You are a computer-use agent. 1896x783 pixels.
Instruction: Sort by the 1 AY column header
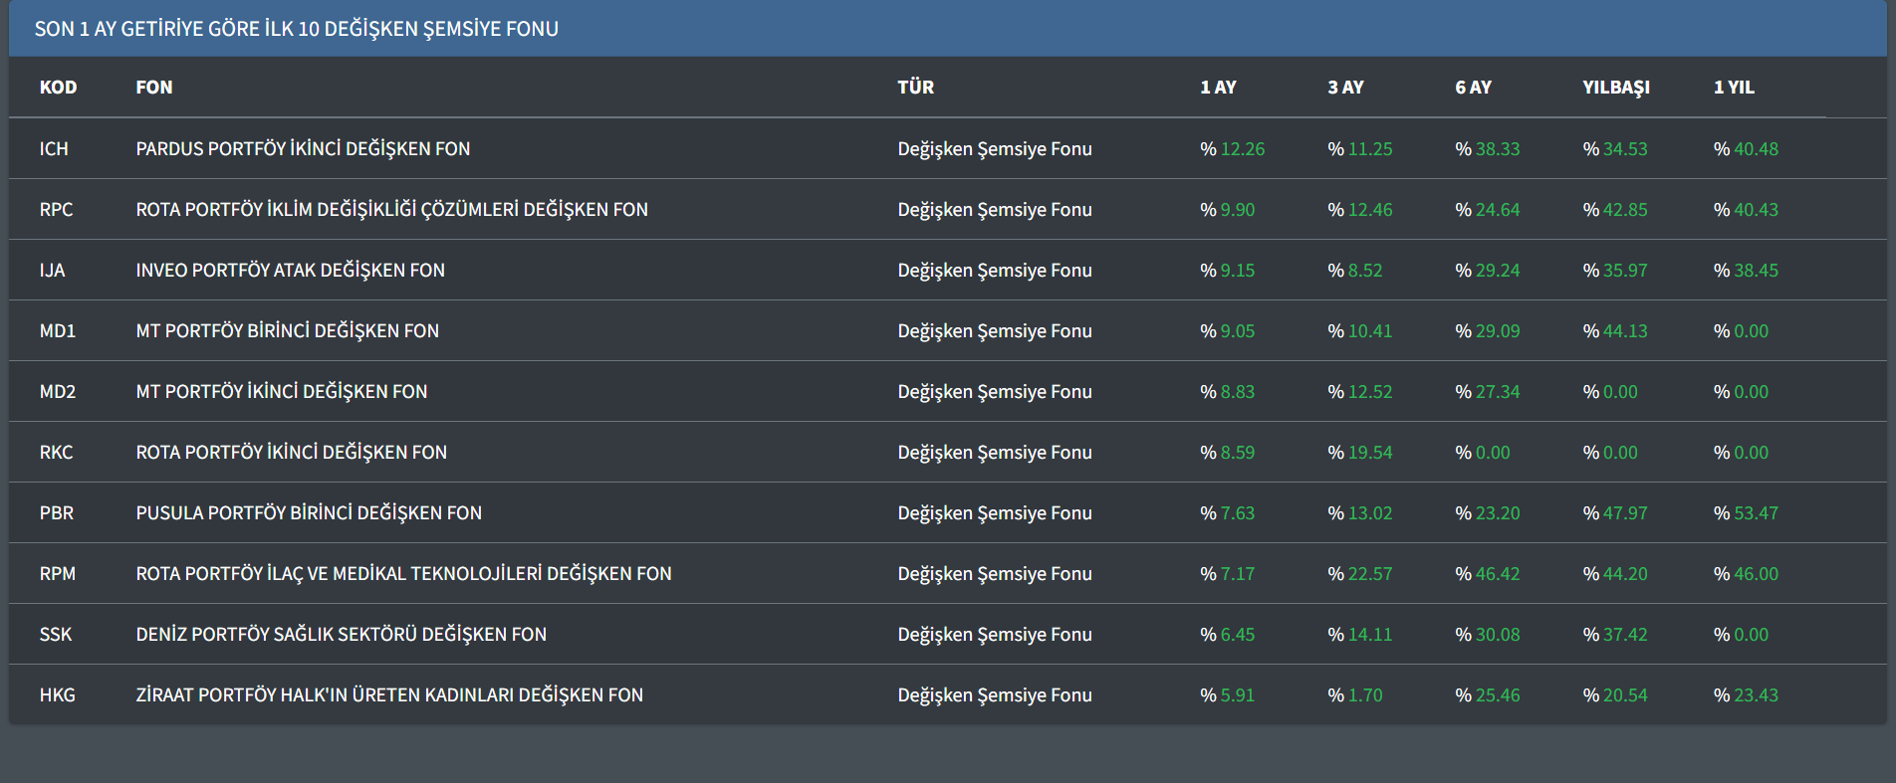pos(1218,88)
